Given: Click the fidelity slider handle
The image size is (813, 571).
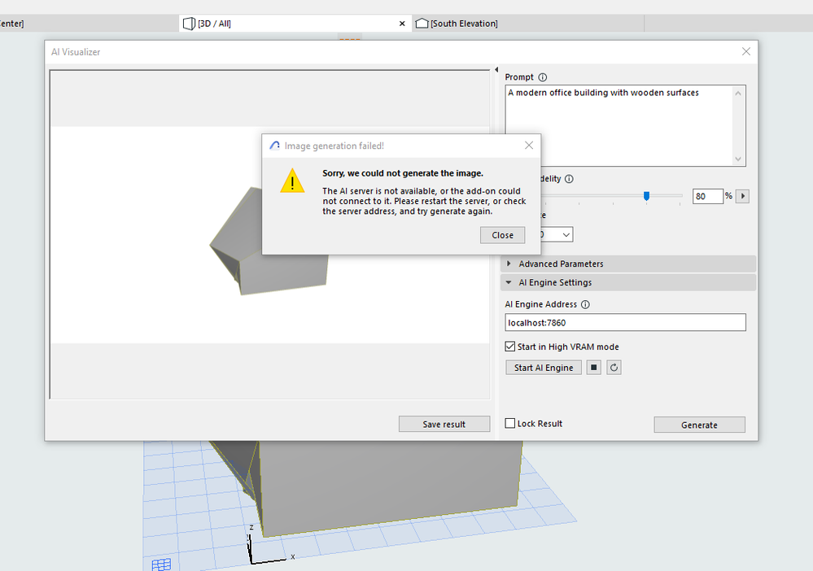Looking at the screenshot, I should click(x=646, y=196).
